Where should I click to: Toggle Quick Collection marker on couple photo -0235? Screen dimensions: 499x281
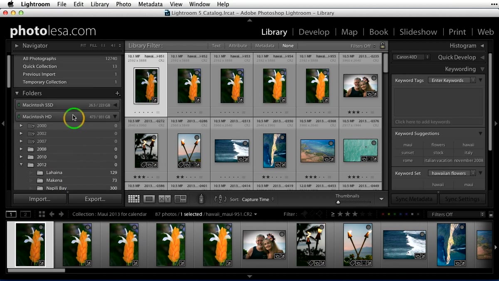(x=373, y=78)
